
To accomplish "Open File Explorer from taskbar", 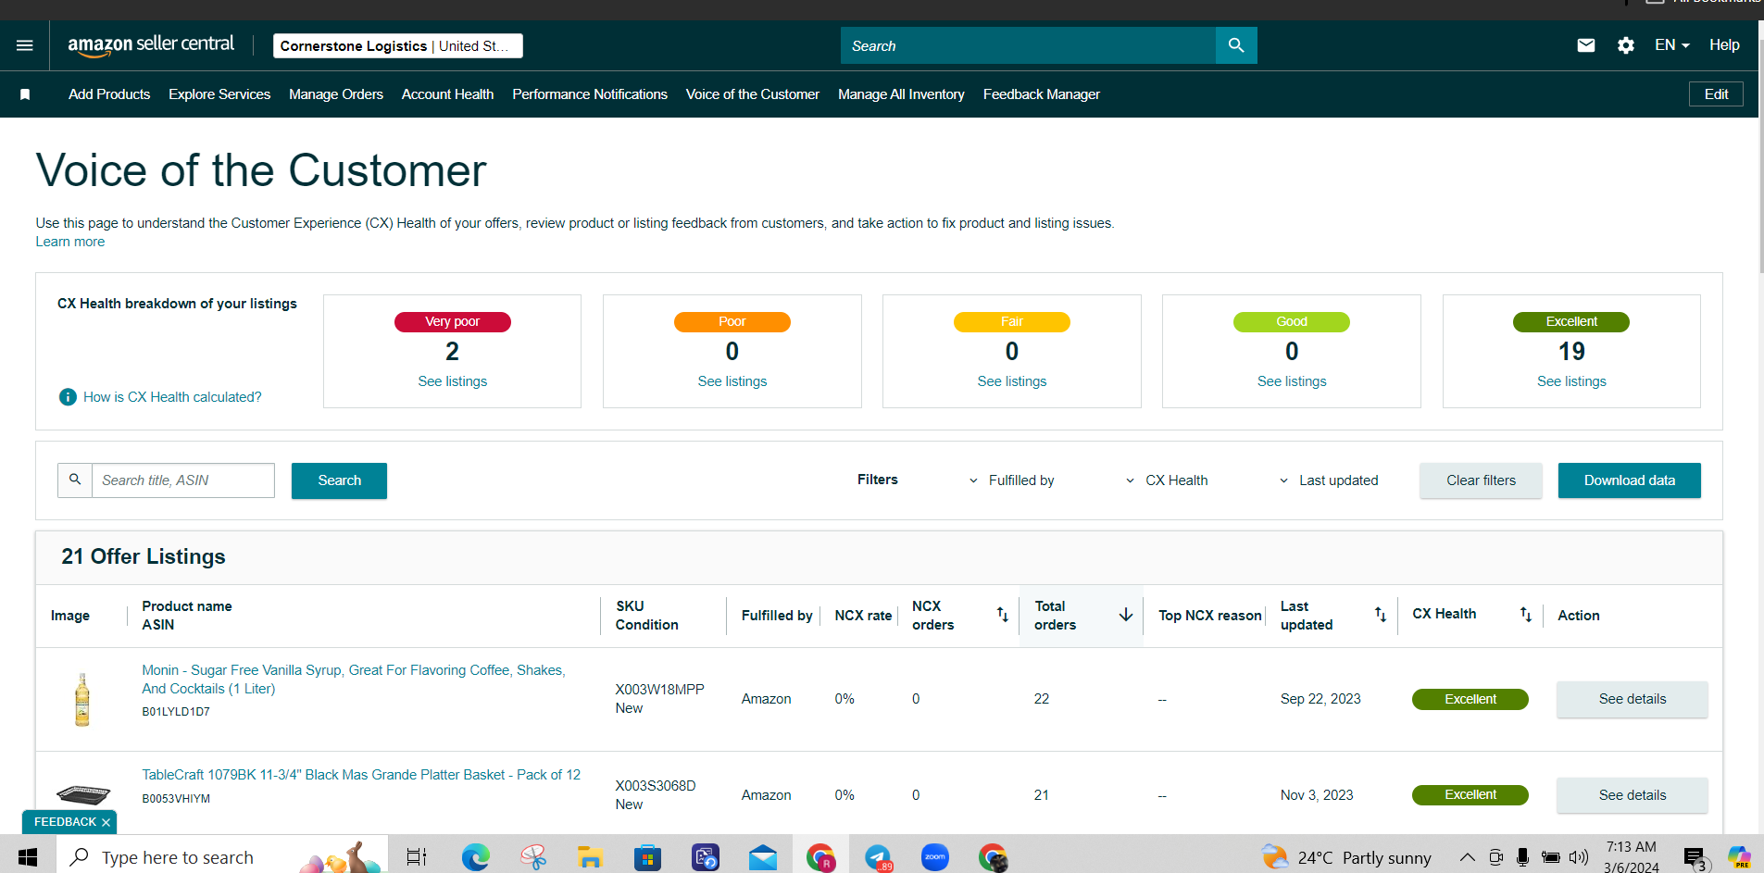I will pos(590,857).
